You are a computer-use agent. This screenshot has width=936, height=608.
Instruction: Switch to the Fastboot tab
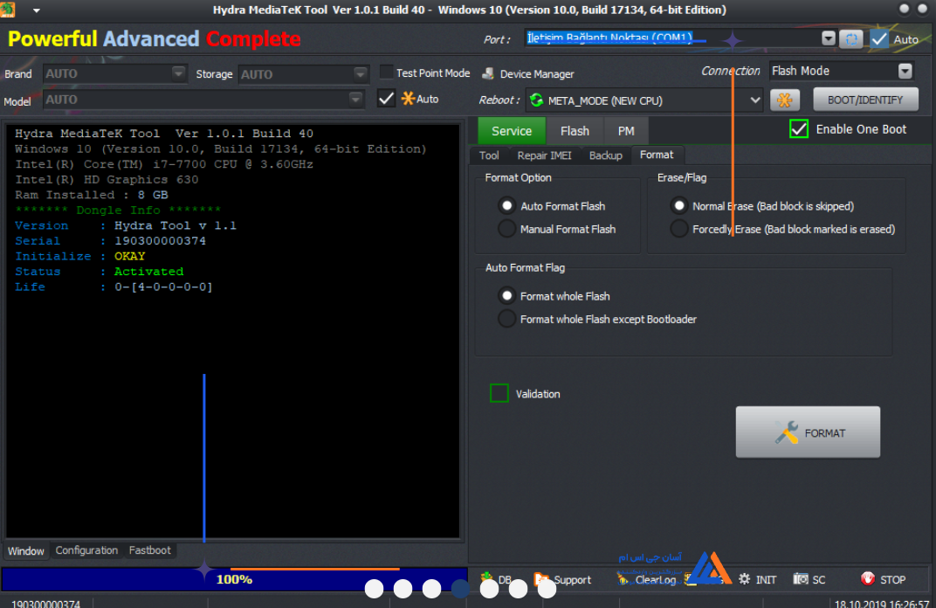point(150,550)
